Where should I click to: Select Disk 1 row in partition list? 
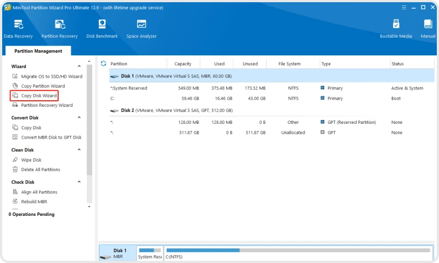click(x=272, y=76)
